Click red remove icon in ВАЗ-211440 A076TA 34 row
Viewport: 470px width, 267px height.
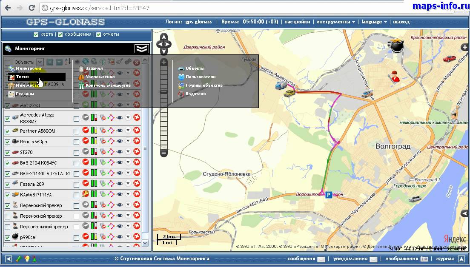pyautogui.click(x=137, y=173)
